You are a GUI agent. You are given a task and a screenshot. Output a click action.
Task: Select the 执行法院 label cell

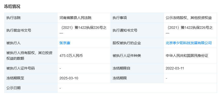point(31,18)
